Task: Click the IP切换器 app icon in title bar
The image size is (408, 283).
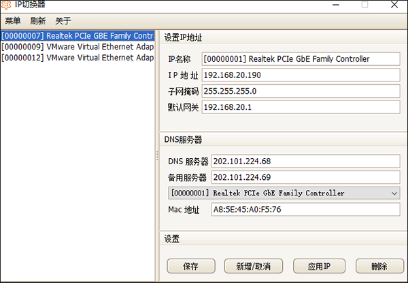Action: click(5, 4)
